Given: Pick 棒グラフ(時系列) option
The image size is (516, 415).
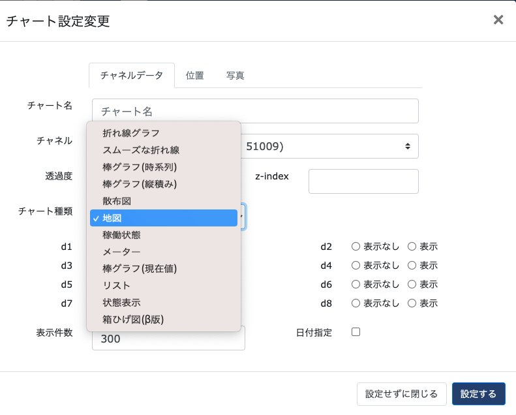Looking at the screenshot, I should pos(140,167).
